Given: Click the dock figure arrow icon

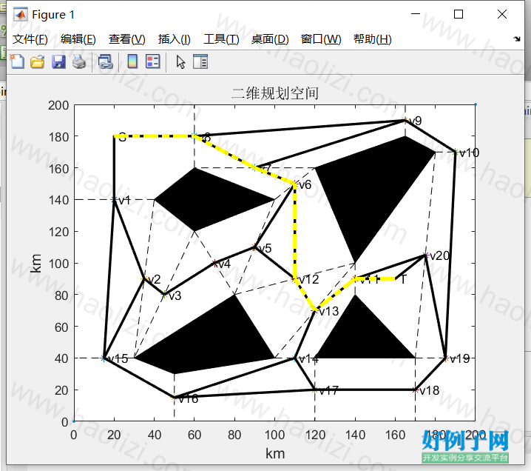Looking at the screenshot, I should click(x=517, y=39).
